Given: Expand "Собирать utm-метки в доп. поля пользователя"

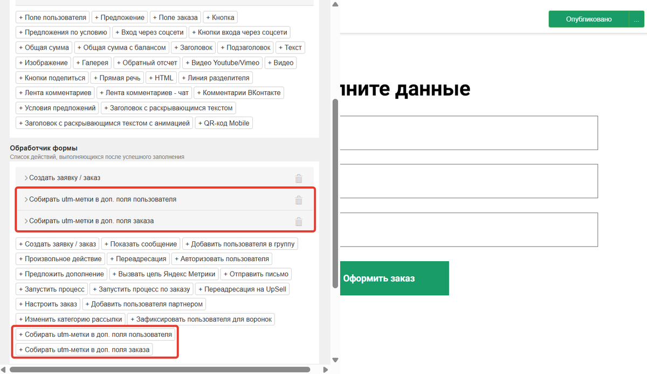Looking at the screenshot, I should coord(26,200).
